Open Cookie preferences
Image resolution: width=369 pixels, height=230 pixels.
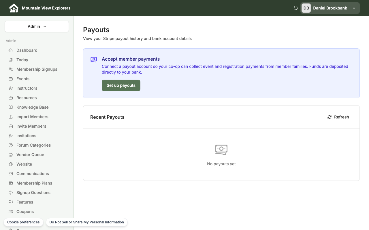pyautogui.click(x=23, y=222)
